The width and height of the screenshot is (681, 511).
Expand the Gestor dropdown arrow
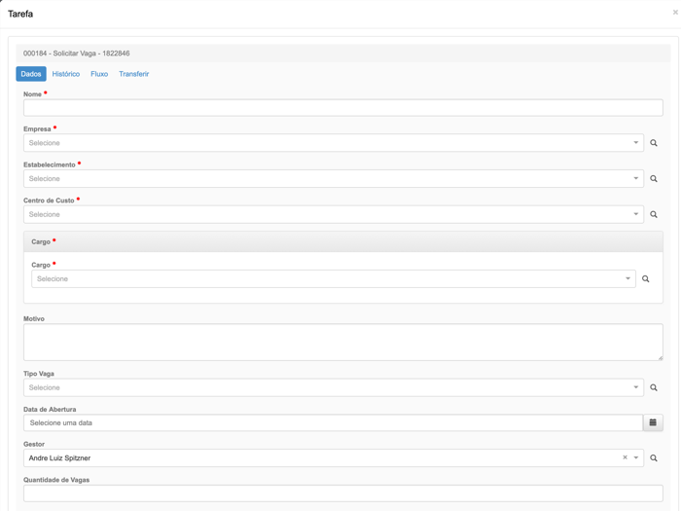pyautogui.click(x=636, y=458)
